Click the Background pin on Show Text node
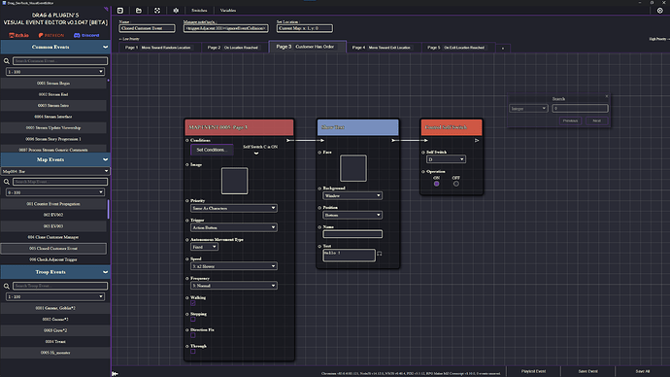Screen dimensions: 670x377 pos(319,188)
